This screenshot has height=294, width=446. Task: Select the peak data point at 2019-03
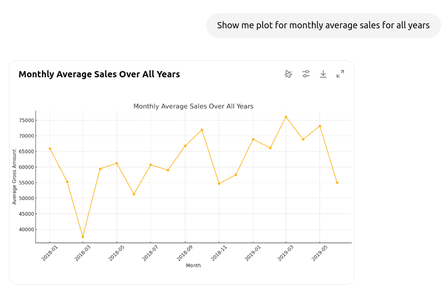coord(286,116)
